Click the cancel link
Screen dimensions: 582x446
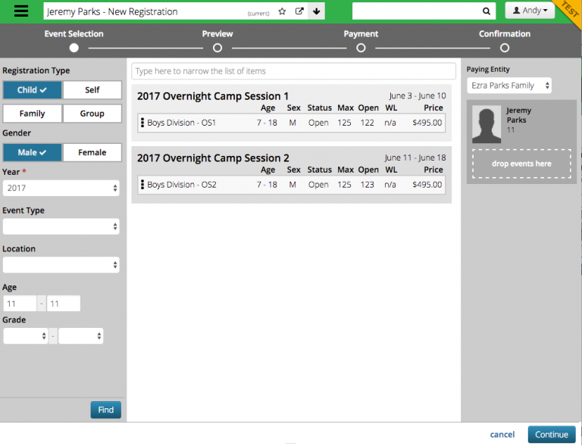502,434
